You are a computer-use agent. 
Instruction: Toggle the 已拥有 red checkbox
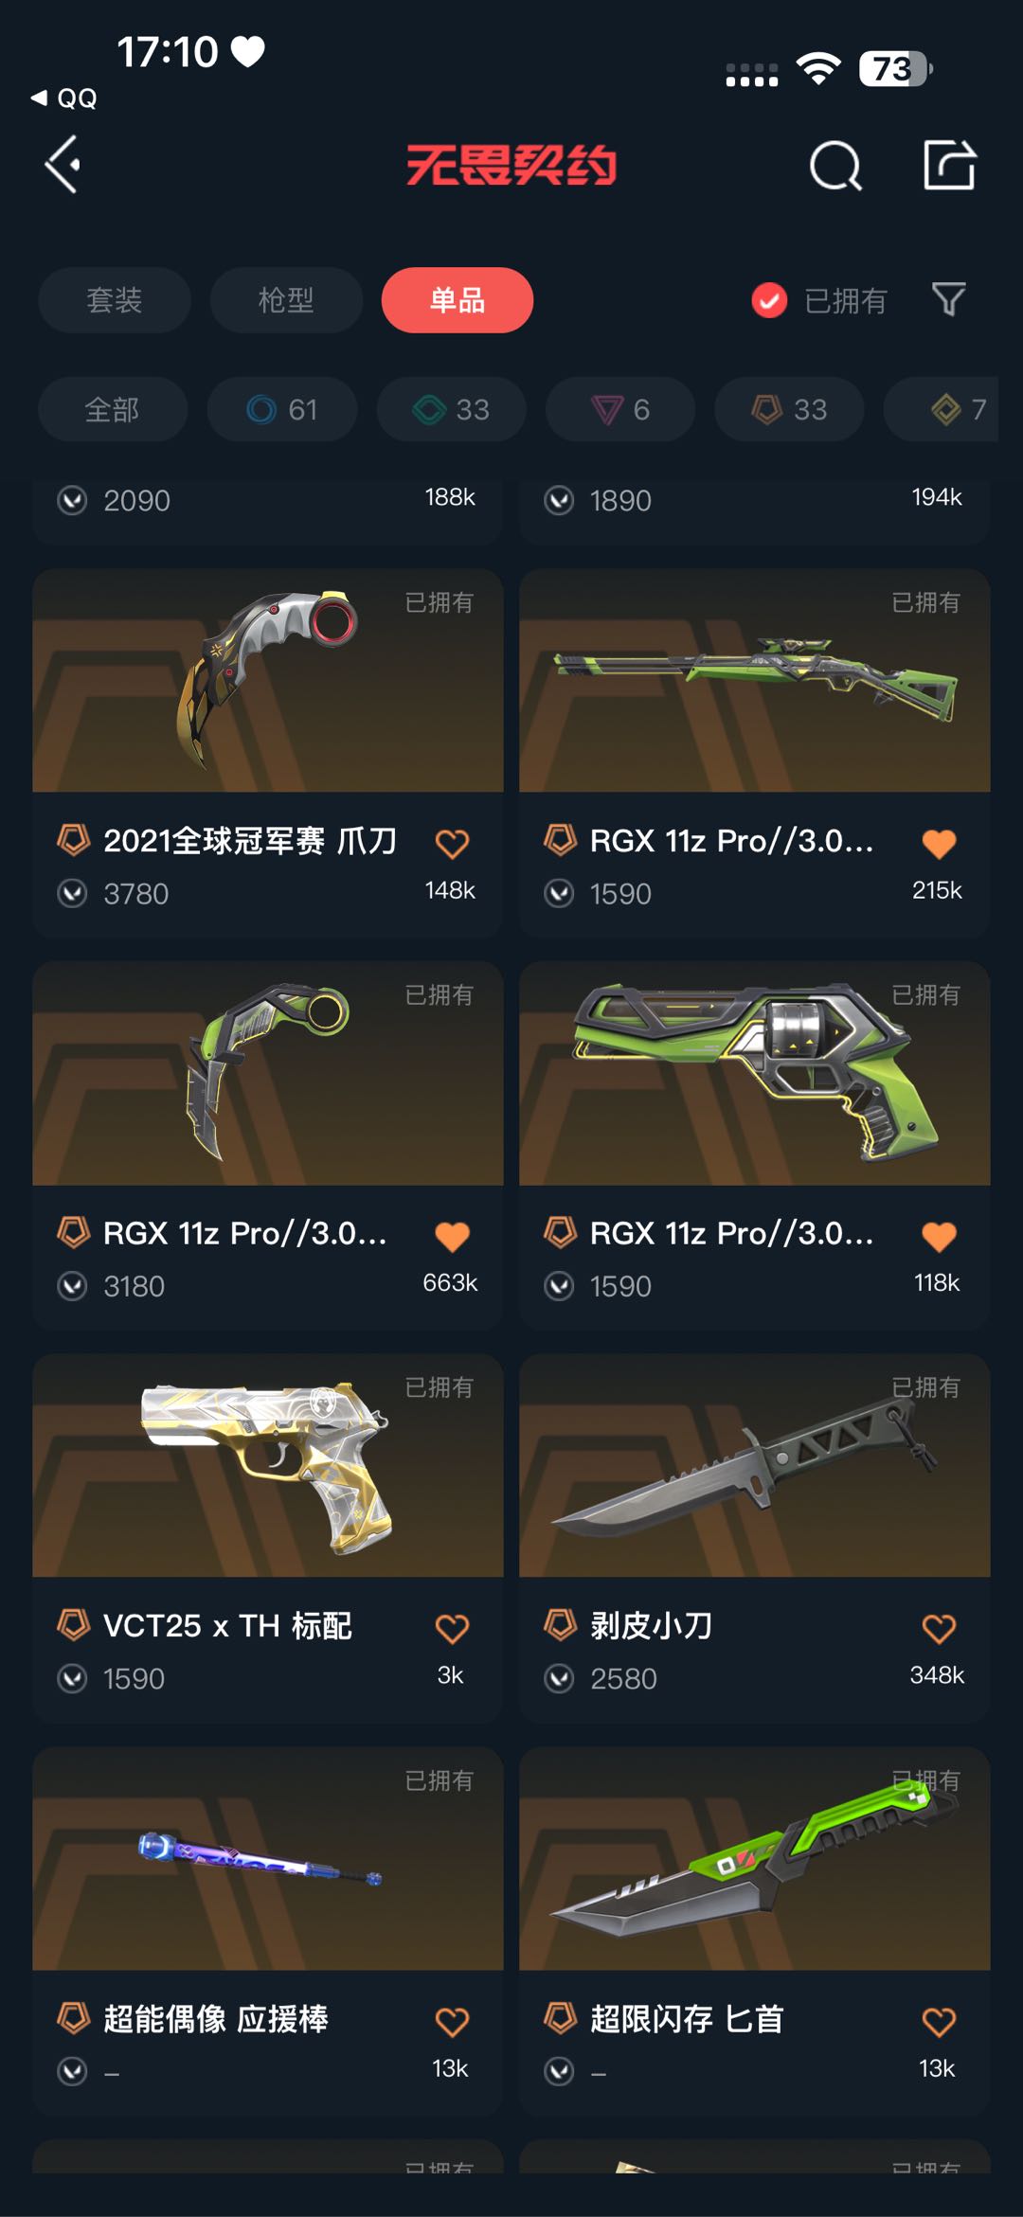(769, 300)
